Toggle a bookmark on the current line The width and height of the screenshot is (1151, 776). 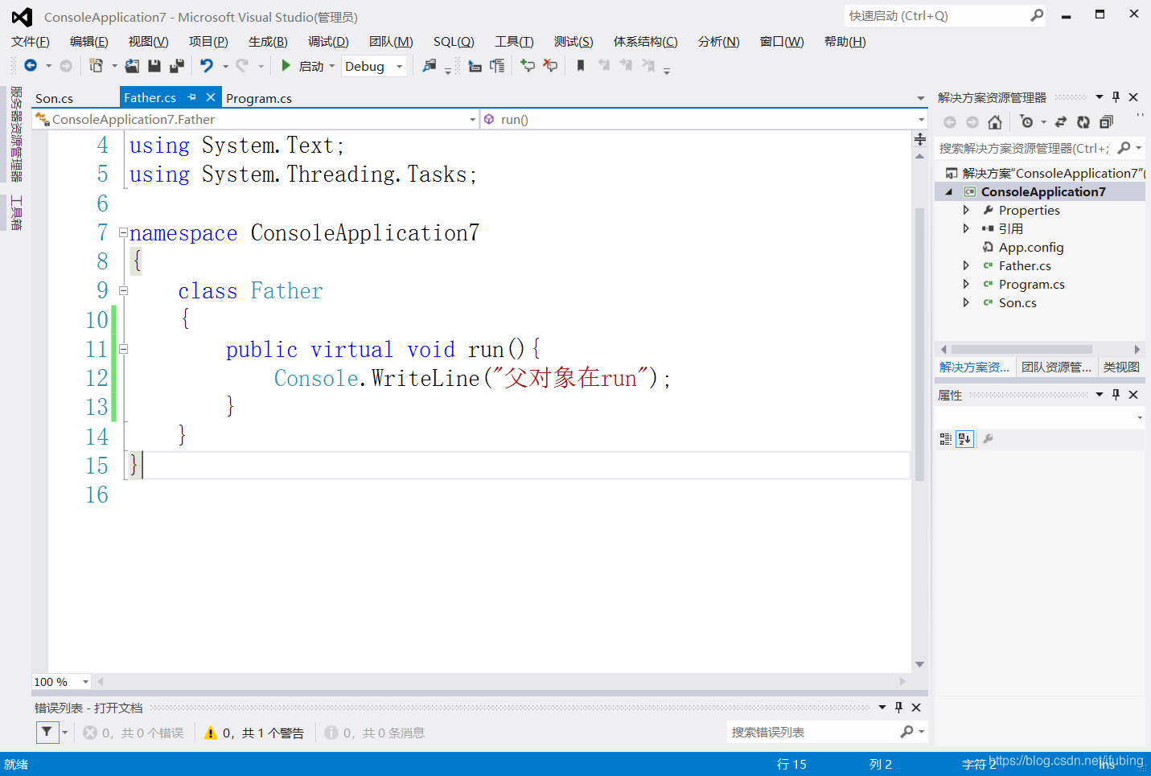pos(581,65)
